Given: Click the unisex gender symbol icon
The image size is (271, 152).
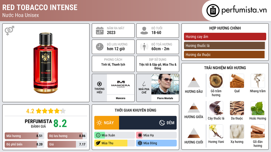Looking at the screenshot, I should coord(9,31).
